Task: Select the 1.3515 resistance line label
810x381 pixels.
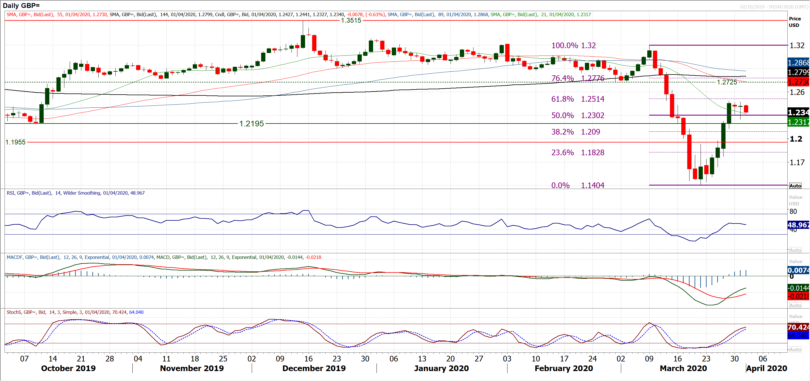Action: click(x=351, y=20)
